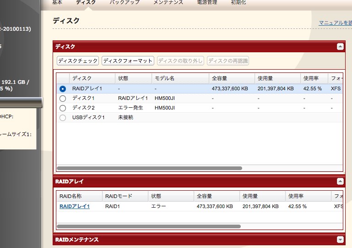Click the 使用率 header in disk table
The width and height of the screenshot is (352, 248).
click(x=314, y=78)
